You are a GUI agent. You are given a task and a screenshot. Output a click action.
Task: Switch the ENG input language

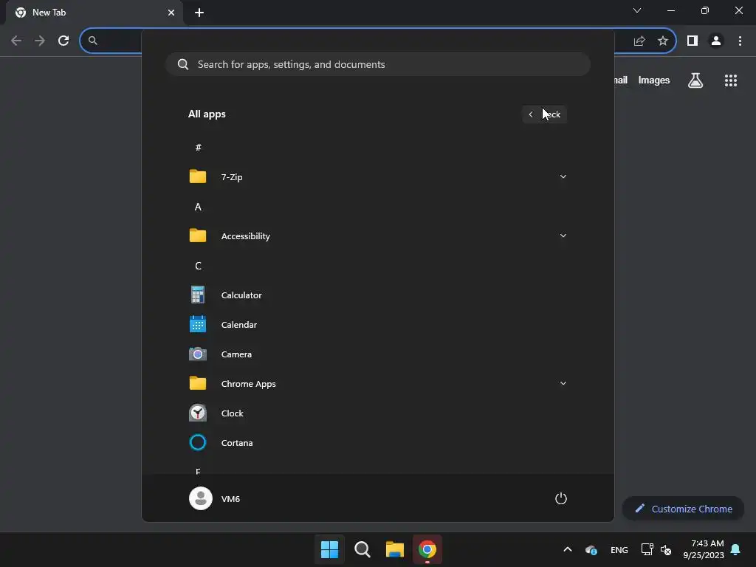tap(619, 549)
